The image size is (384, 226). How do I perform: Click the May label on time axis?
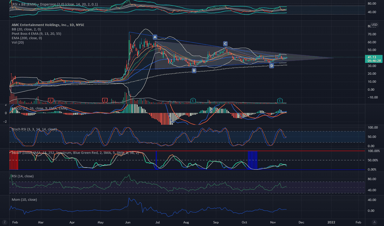point(101,222)
